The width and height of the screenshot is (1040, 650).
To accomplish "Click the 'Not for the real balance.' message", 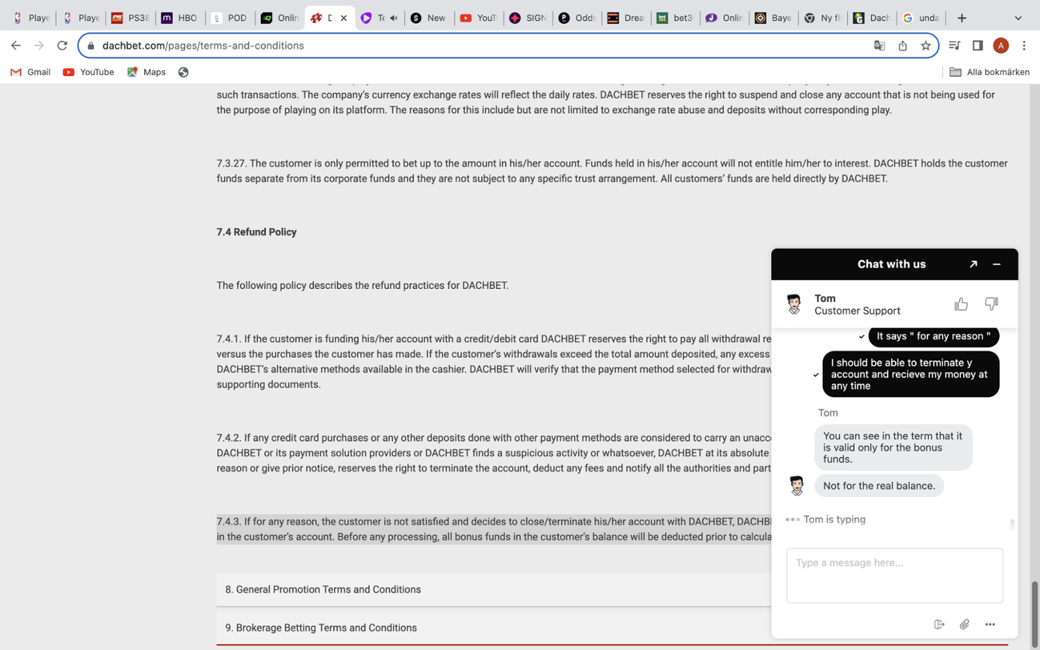I will click(x=879, y=486).
